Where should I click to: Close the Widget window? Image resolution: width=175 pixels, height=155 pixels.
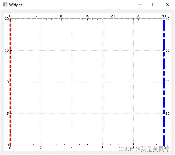[x=168, y=5]
